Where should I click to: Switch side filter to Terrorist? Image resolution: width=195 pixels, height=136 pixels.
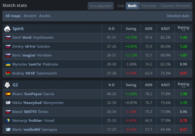[x=149, y=6]
